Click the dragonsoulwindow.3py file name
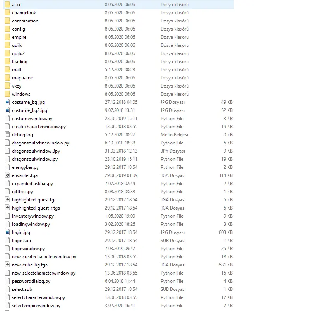The image size is (320, 311). pos(36,151)
